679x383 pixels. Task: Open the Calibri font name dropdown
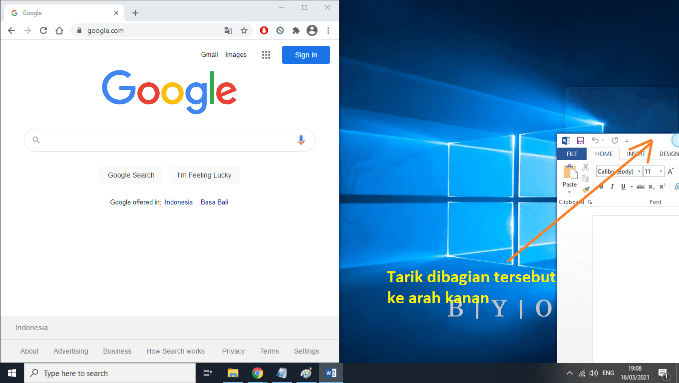click(639, 171)
